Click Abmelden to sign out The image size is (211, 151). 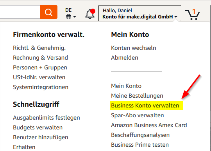click(125, 58)
